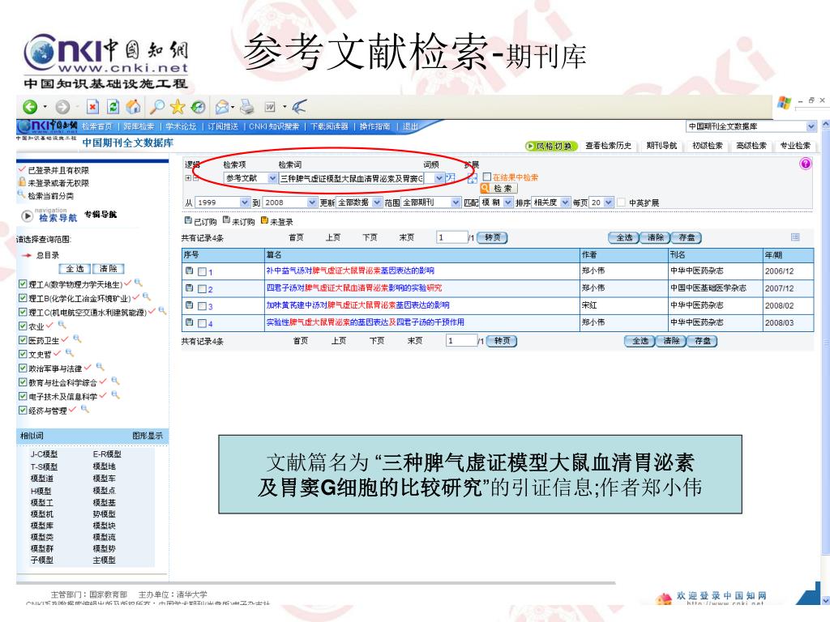830x622 pixels.
Task: Click the Edit with Word icon in toolbar
Action: tap(270, 108)
